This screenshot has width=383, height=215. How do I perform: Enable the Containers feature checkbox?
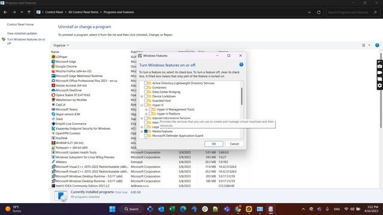[146, 88]
